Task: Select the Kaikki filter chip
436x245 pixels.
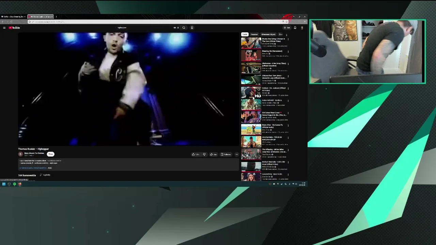Action: (245, 34)
